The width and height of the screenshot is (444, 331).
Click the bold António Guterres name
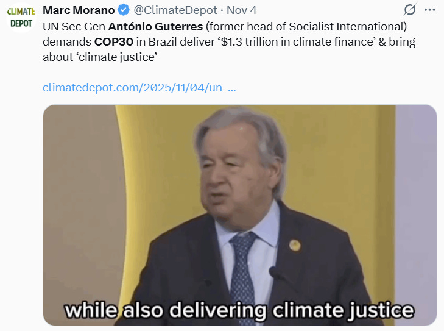[x=155, y=27]
